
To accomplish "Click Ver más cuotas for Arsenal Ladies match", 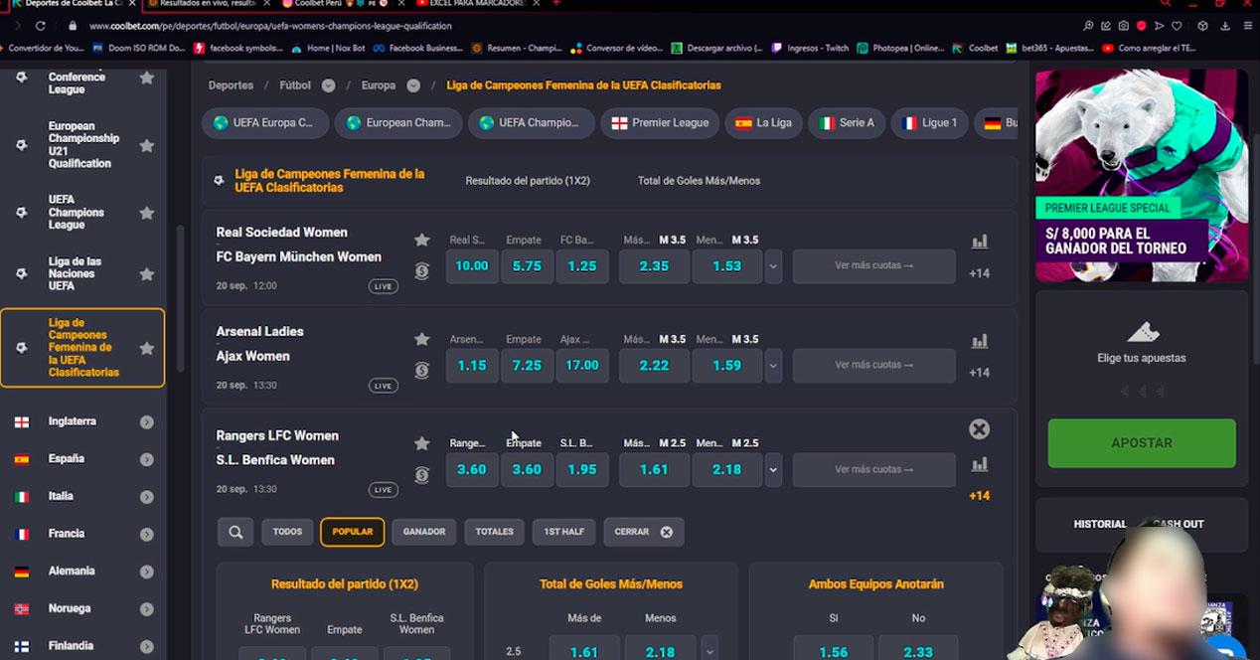I will [x=873, y=366].
